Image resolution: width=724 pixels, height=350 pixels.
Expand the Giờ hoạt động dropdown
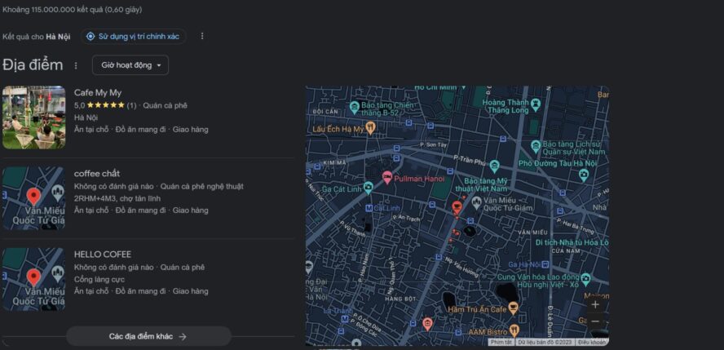(130, 65)
